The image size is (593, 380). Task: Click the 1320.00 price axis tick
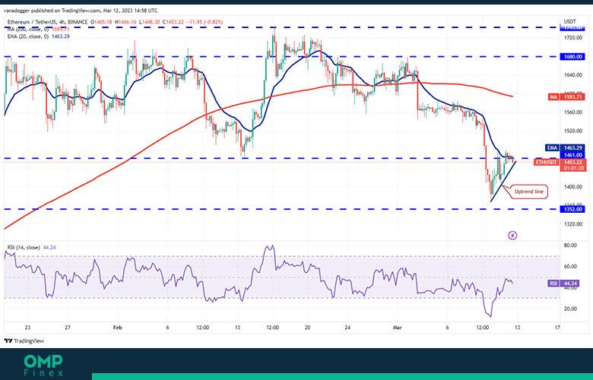pos(573,224)
